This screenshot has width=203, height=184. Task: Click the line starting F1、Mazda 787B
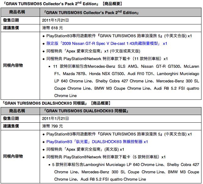(x=127, y=74)
